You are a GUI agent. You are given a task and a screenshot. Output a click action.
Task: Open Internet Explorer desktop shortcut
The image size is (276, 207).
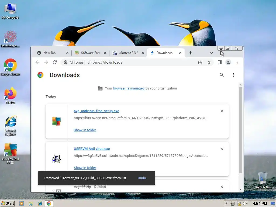10,126
